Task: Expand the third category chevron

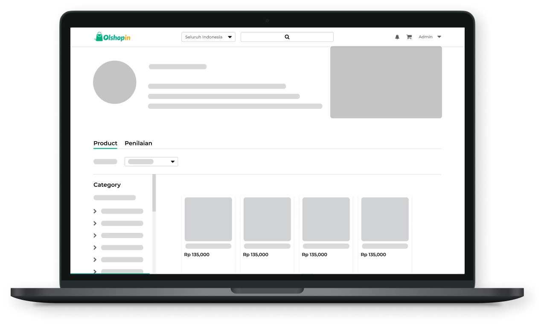Action: (x=95, y=235)
